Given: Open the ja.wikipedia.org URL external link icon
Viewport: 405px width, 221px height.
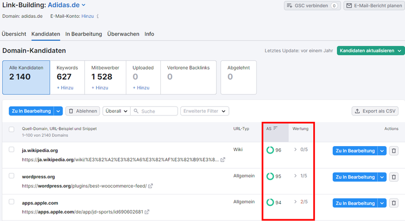Looking at the screenshot, I should pyautogui.click(x=222, y=160).
